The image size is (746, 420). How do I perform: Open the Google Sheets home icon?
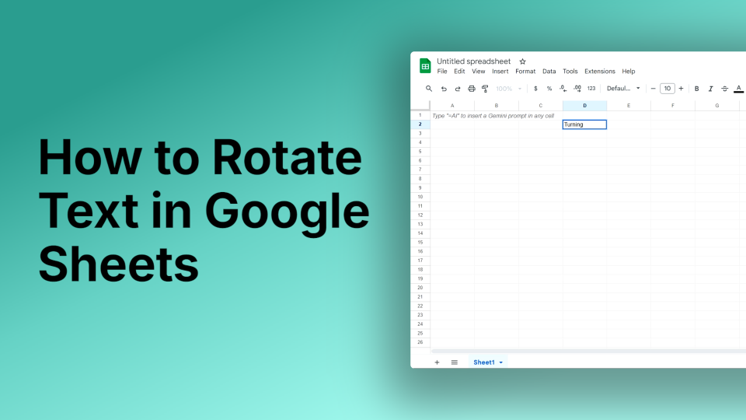425,66
